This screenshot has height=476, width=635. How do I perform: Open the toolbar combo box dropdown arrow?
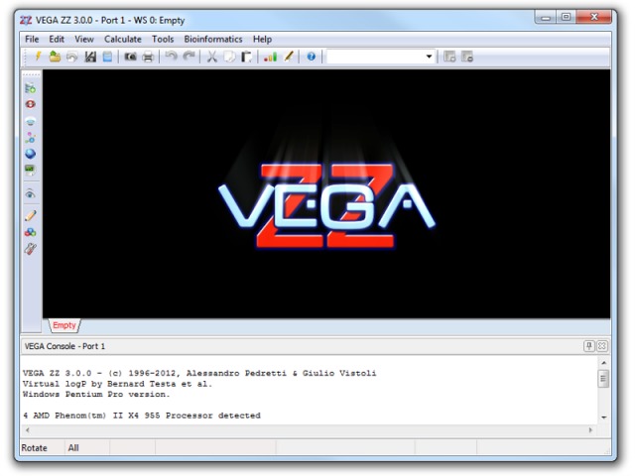(429, 57)
